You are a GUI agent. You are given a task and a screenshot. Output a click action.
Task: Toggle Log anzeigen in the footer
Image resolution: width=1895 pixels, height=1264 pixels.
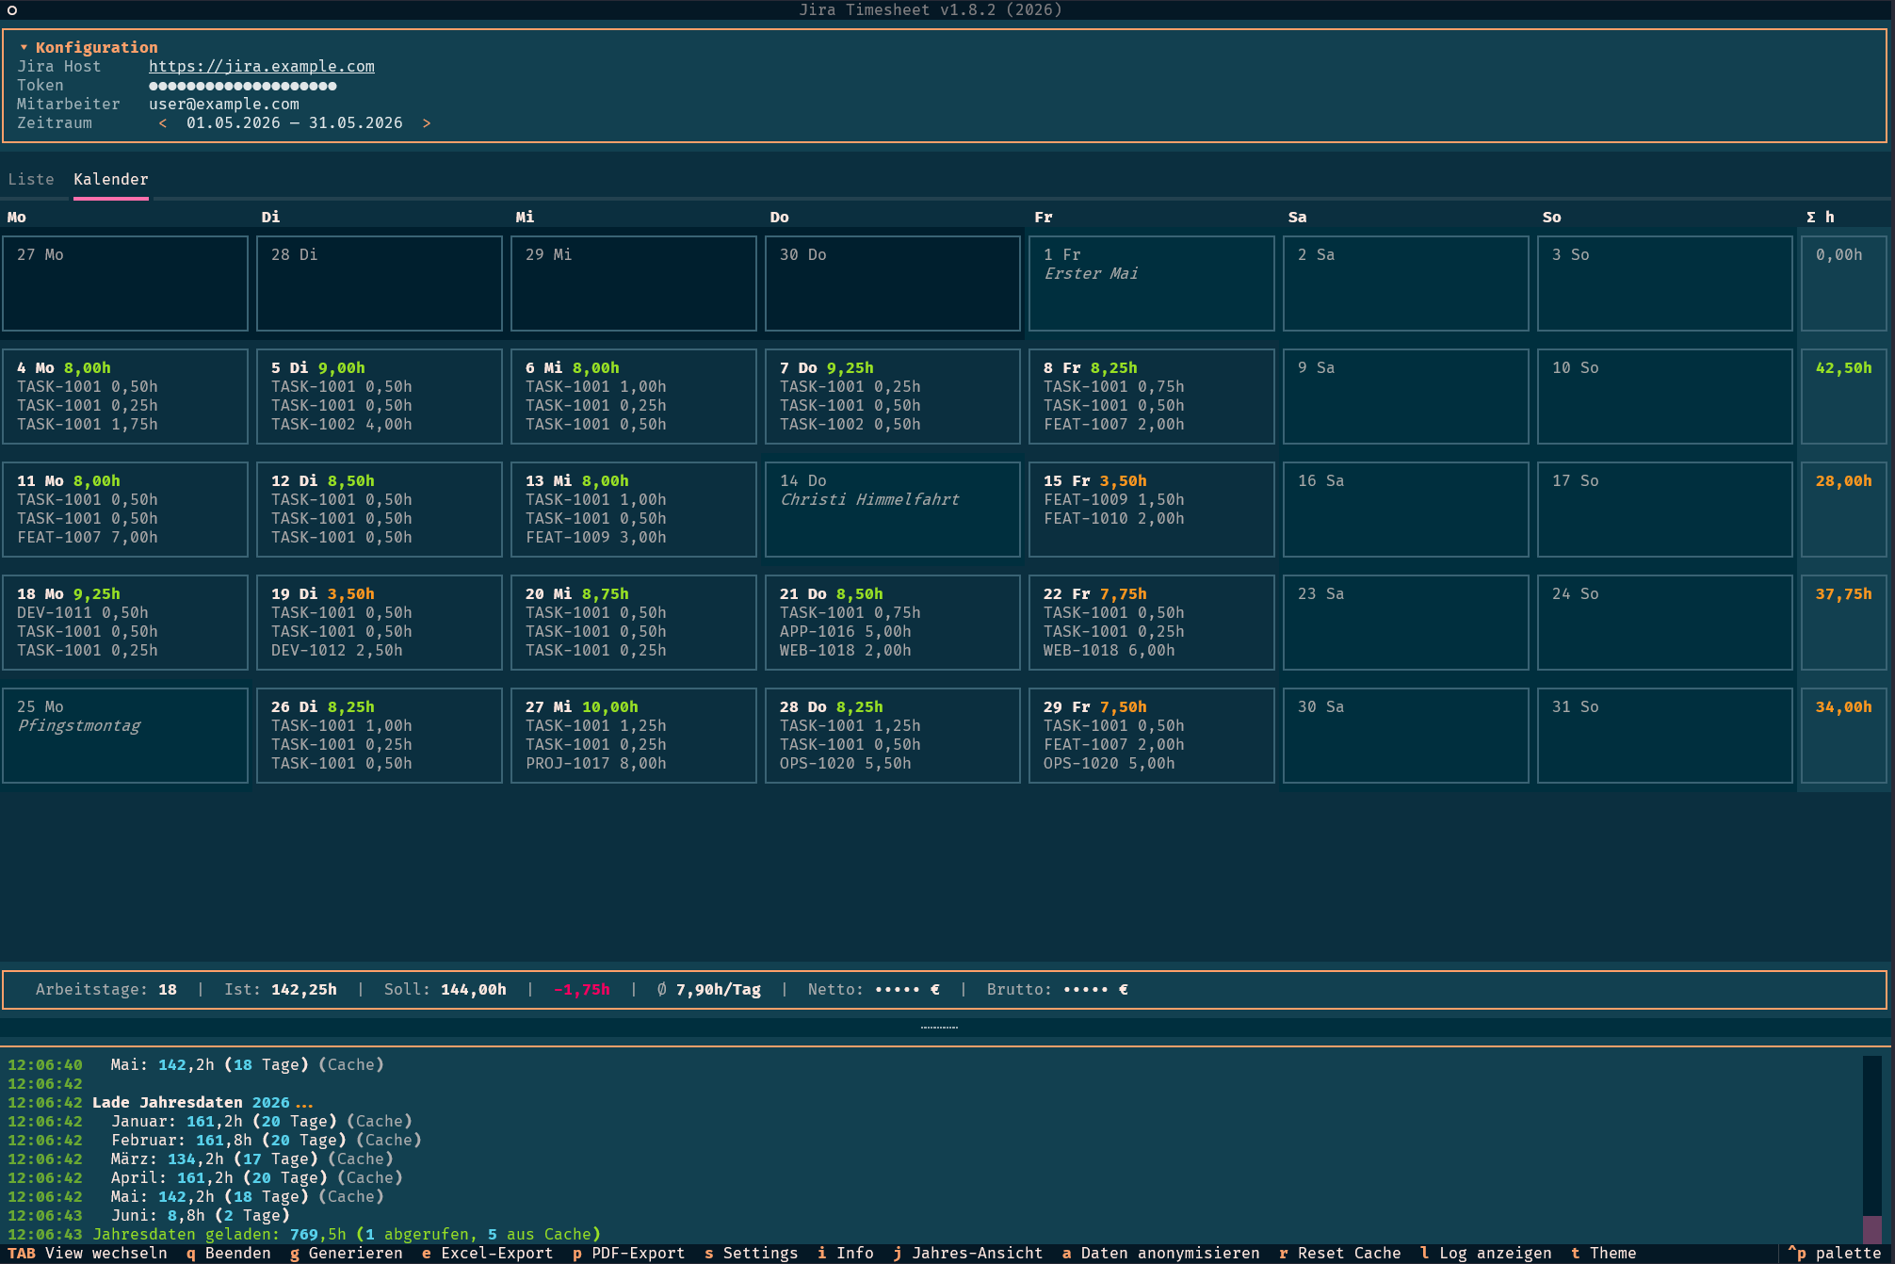(1485, 1253)
